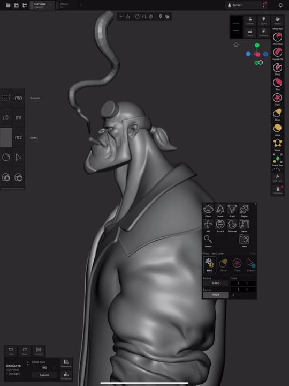Select the Scene Transform tool
This screenshot has height=386, width=289.
277,159
